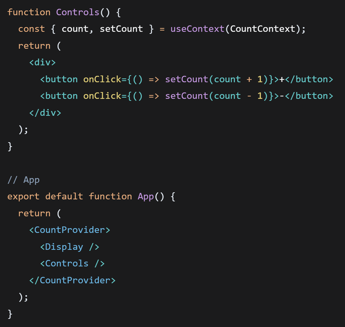Click the return keyword inside App
Viewport: 345px width, 327px height.
[x=34, y=214]
